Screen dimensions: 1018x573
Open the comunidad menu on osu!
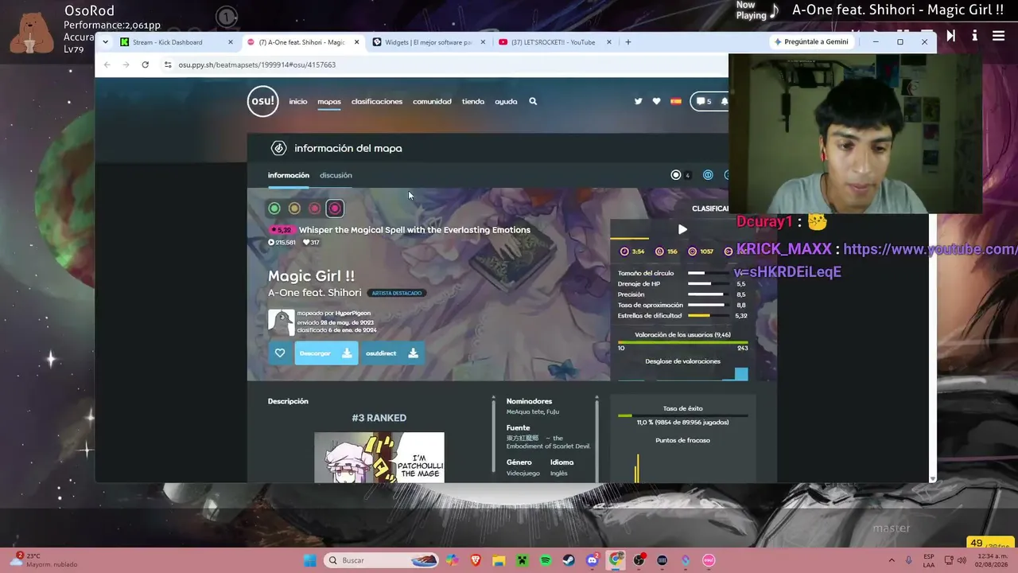coord(432,101)
